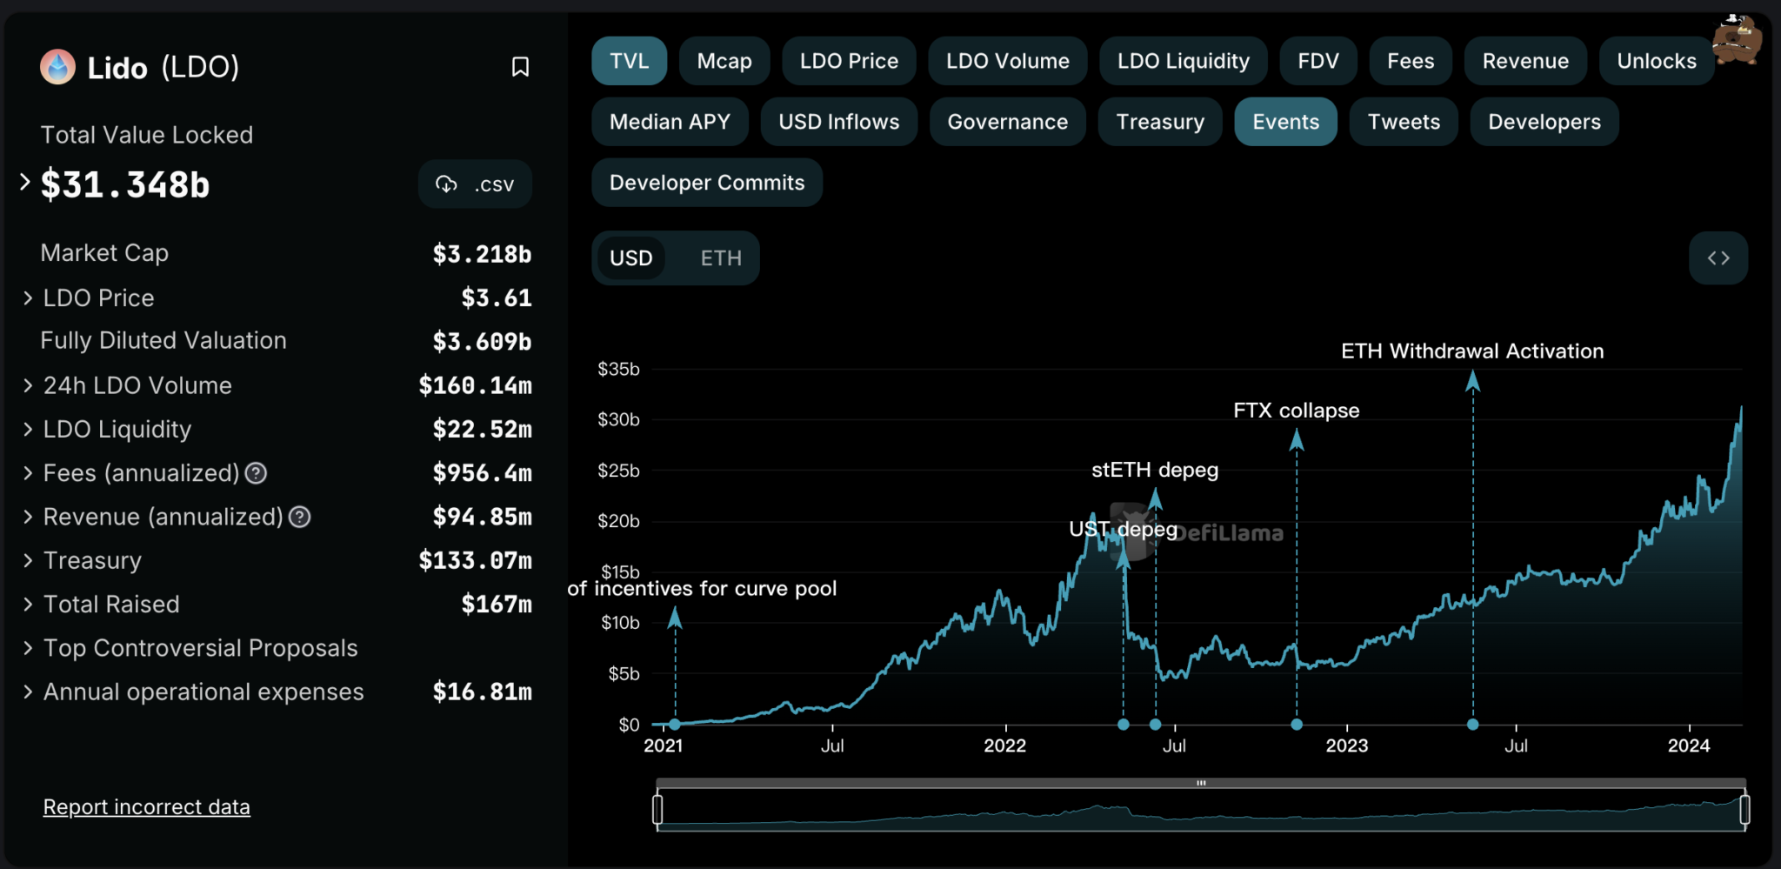Enable the Fees chart metric

coord(1411,61)
